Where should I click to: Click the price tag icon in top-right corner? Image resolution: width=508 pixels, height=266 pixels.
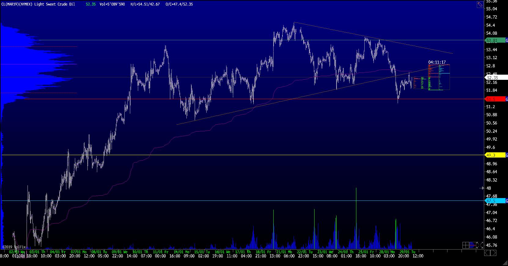[x=480, y=4]
